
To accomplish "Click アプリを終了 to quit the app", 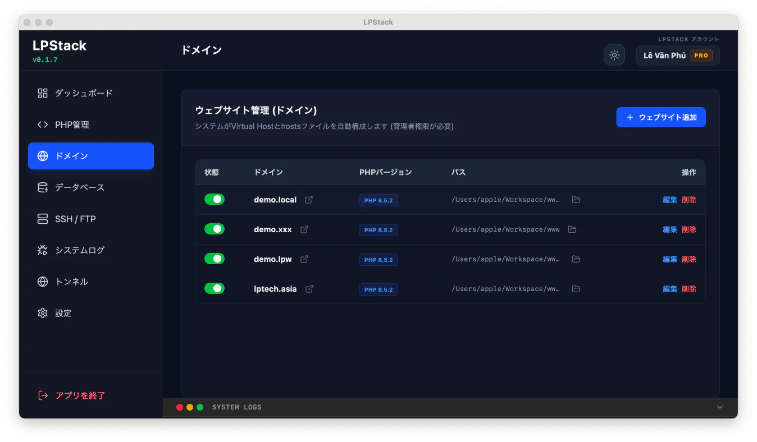I will pyautogui.click(x=79, y=395).
